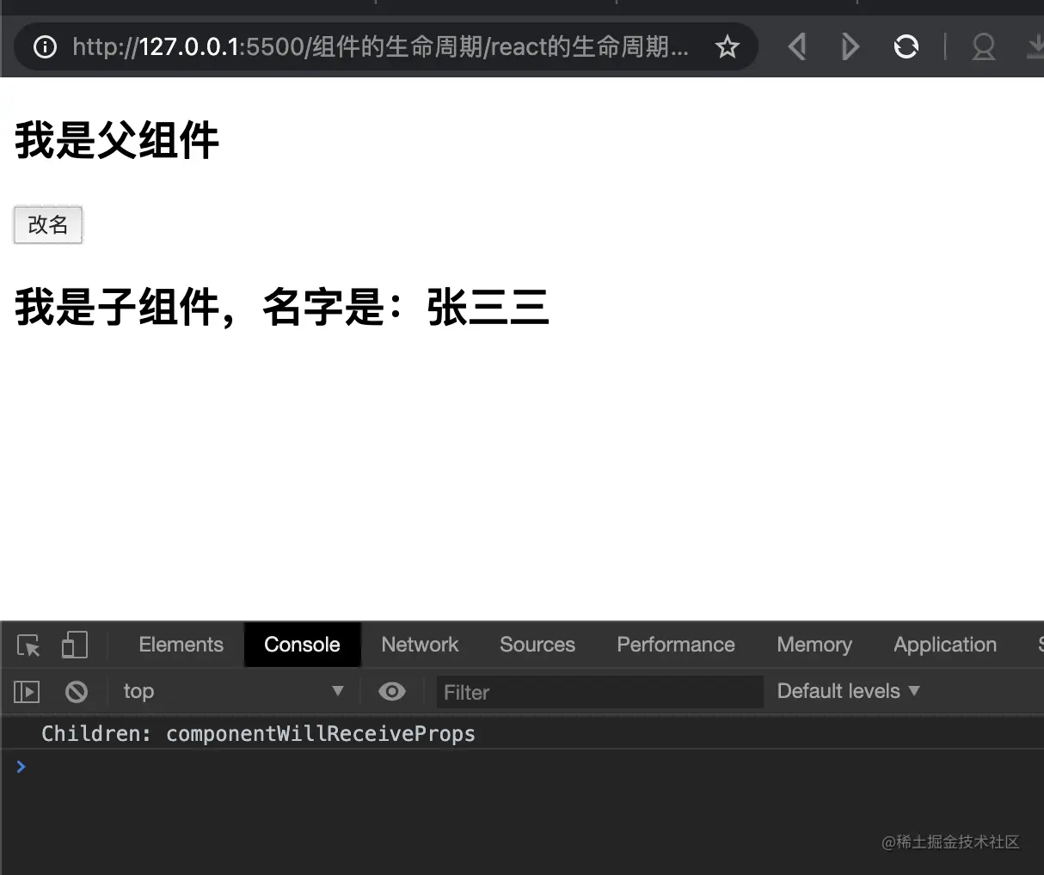Open the user profile icon in browser toolbar
The image size is (1044, 875).
click(983, 46)
